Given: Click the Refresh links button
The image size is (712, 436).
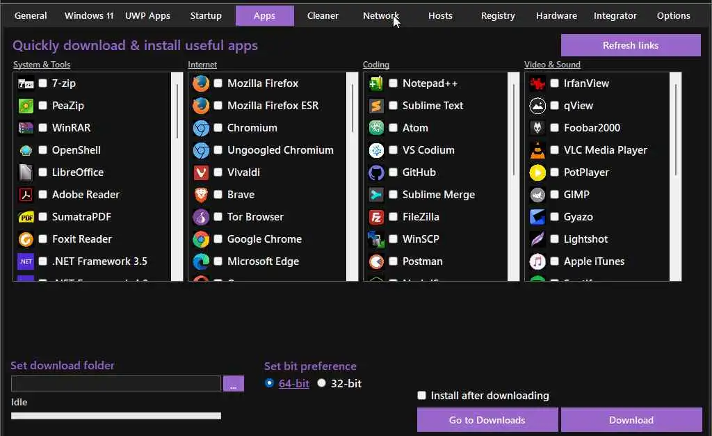Looking at the screenshot, I should [631, 45].
